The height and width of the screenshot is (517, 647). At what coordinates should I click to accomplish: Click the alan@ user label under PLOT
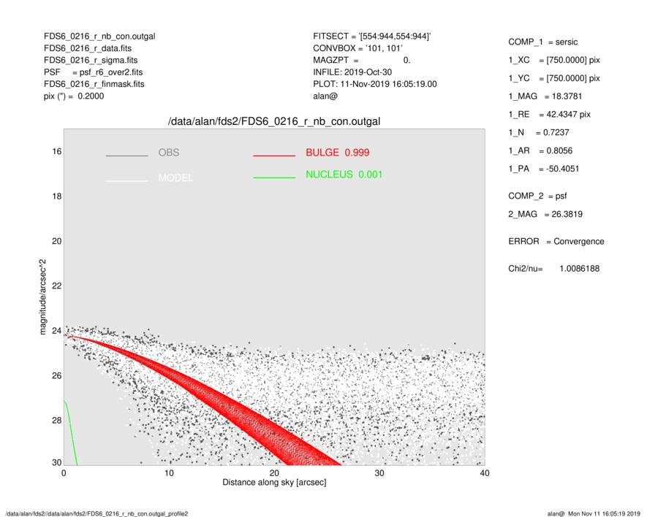[x=325, y=96]
